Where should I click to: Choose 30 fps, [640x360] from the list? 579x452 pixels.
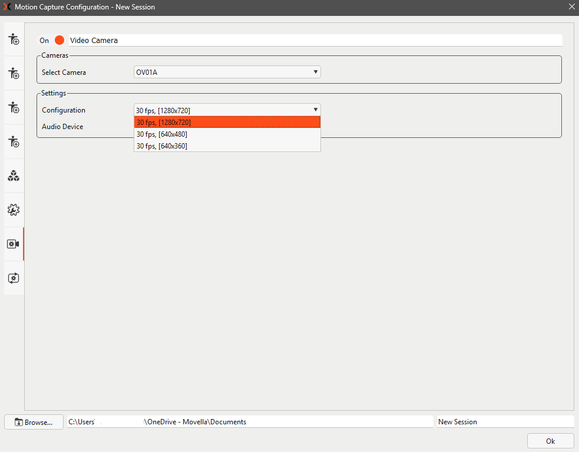coord(227,146)
